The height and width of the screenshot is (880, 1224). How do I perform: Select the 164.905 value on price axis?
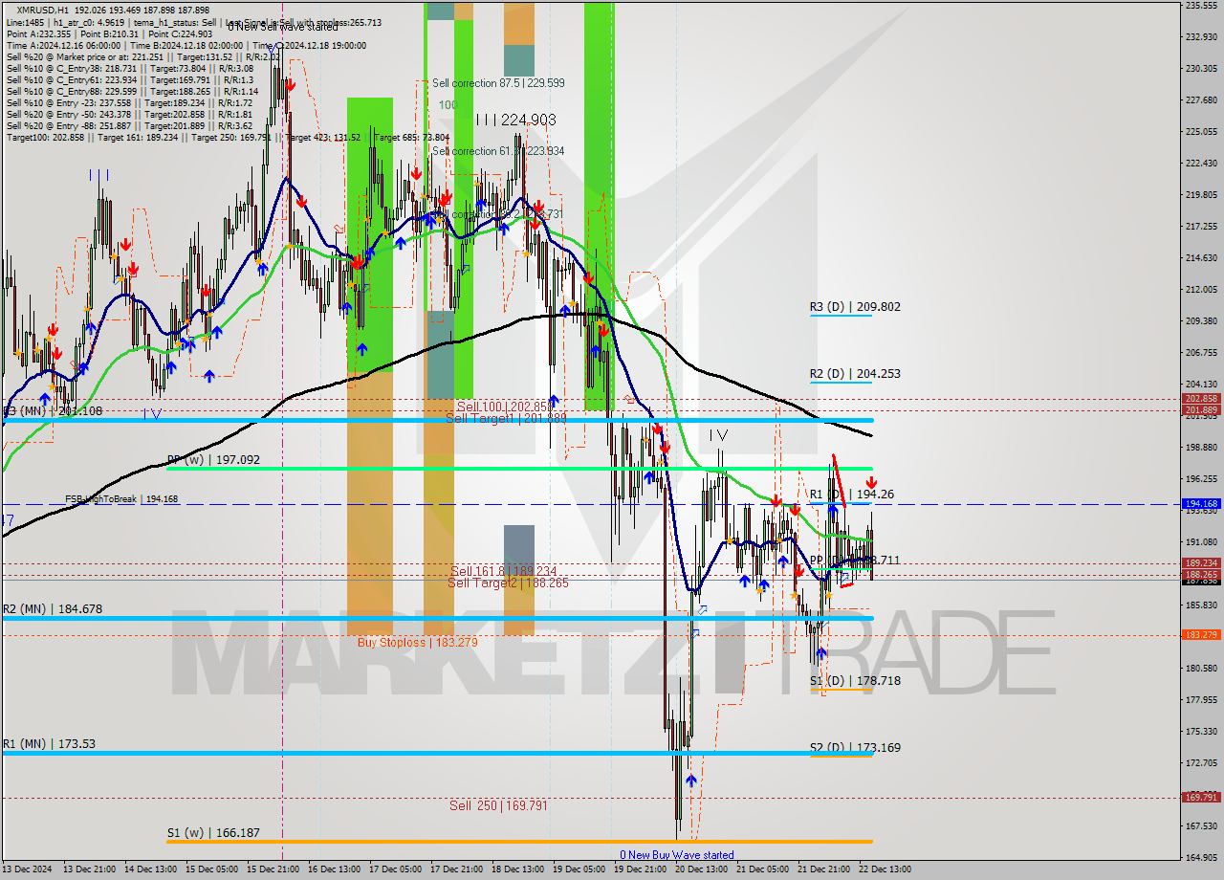click(x=1201, y=857)
